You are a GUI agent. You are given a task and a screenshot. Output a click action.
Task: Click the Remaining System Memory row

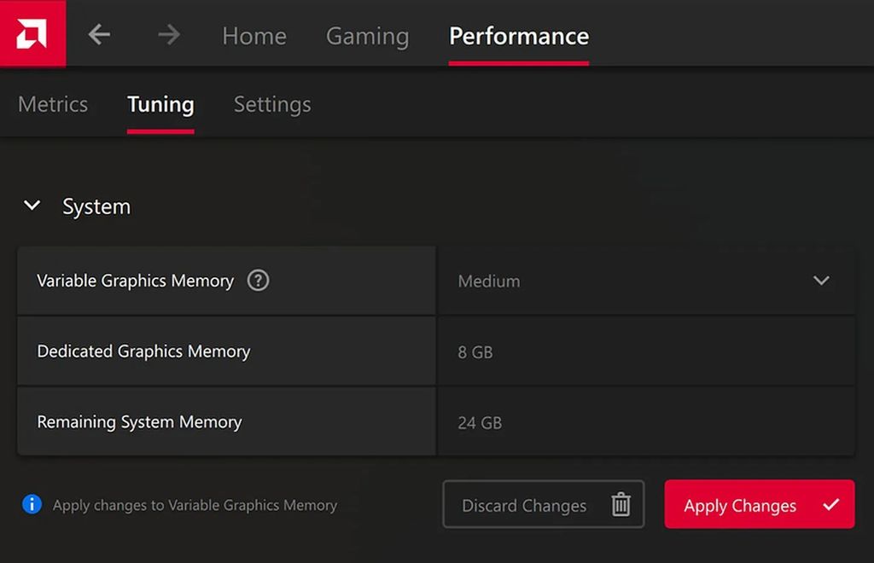226,421
